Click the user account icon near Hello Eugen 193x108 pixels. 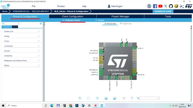[109, 6]
